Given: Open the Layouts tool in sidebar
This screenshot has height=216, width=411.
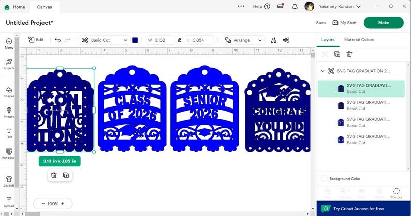Looking at the screenshot, I should (9, 181).
